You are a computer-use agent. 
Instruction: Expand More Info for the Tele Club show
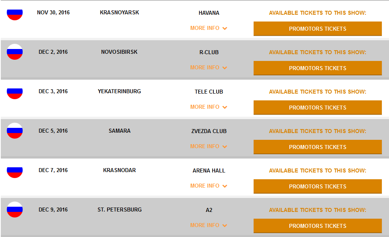(208, 107)
